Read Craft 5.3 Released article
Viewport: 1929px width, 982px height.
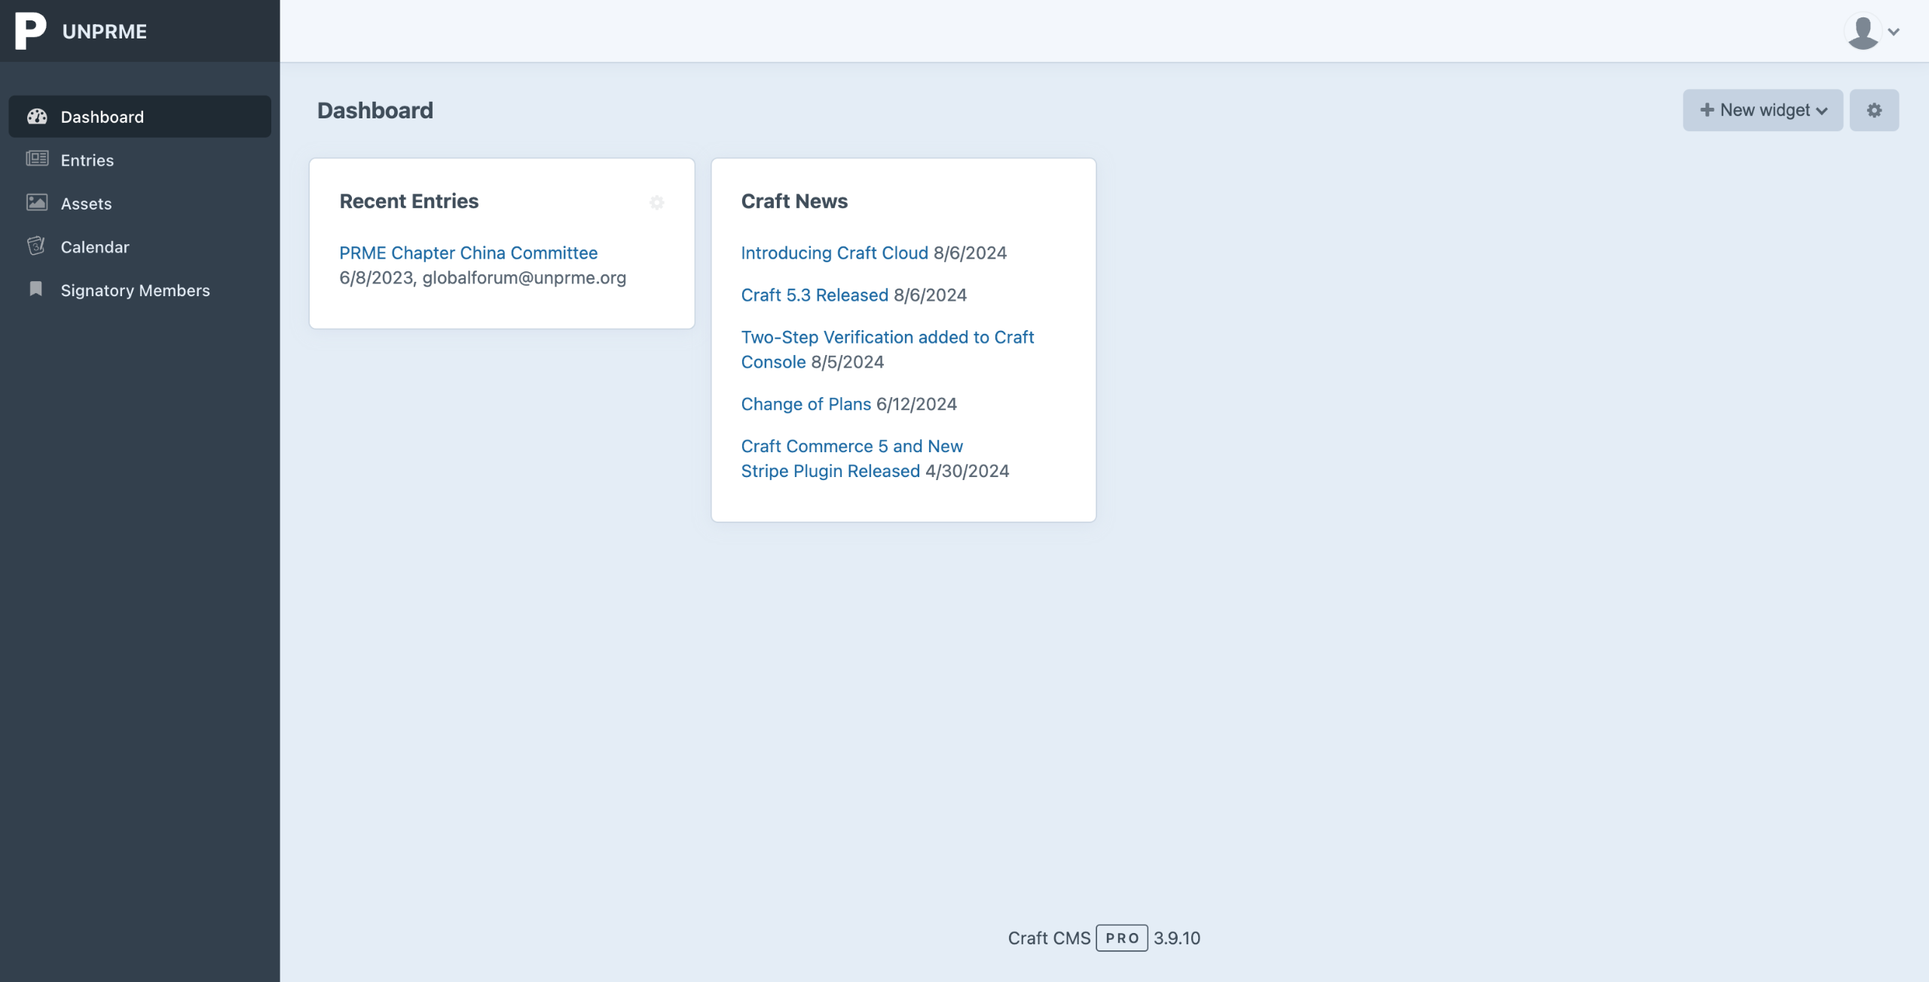click(x=814, y=295)
